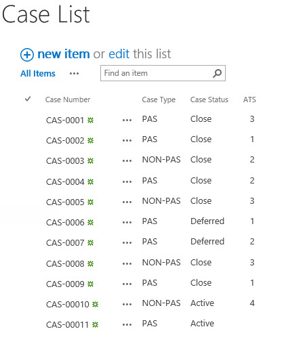Click the plus icon for new item
This screenshot has width=286, height=348.
[27, 55]
